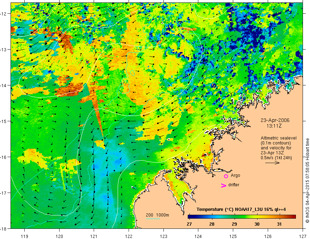Click the '0.5m/s (1kt 24h)' text

point(276,158)
